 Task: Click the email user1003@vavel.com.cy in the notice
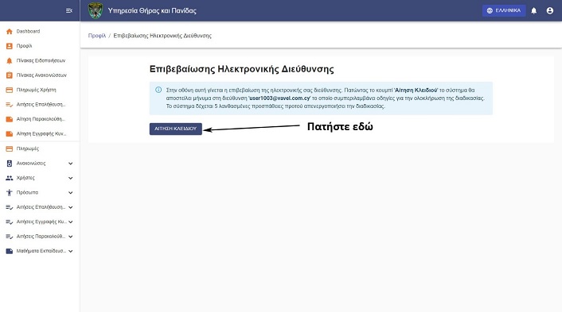pos(279,98)
